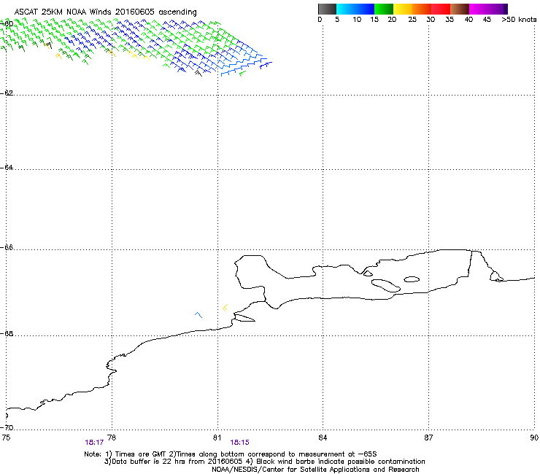Click the longitude 84 axis label
The width and height of the screenshot is (540, 474).
click(323, 438)
